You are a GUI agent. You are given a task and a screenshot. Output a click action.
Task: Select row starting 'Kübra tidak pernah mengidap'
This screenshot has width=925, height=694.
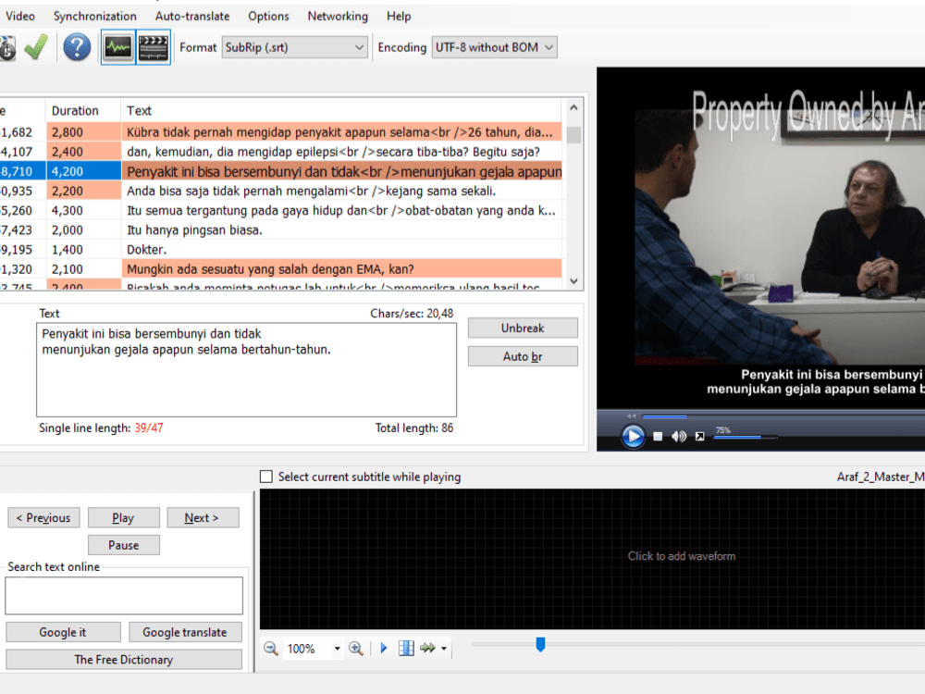281,132
